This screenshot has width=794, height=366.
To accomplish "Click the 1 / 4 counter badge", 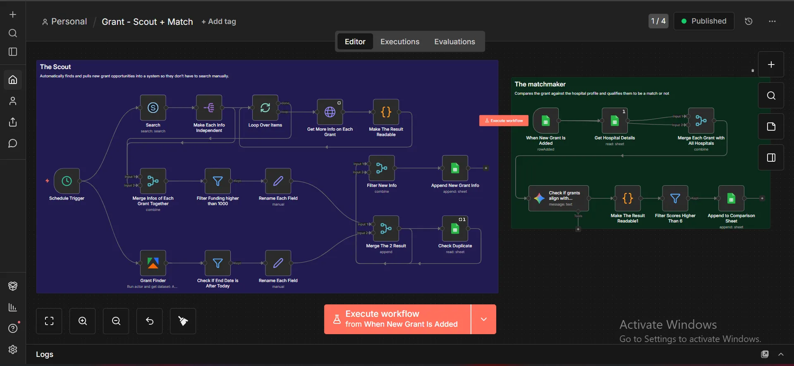I will tap(658, 21).
